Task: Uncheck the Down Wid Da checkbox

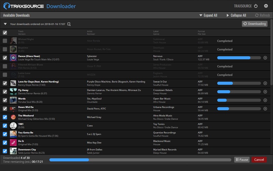Action: click(x=5, y=109)
